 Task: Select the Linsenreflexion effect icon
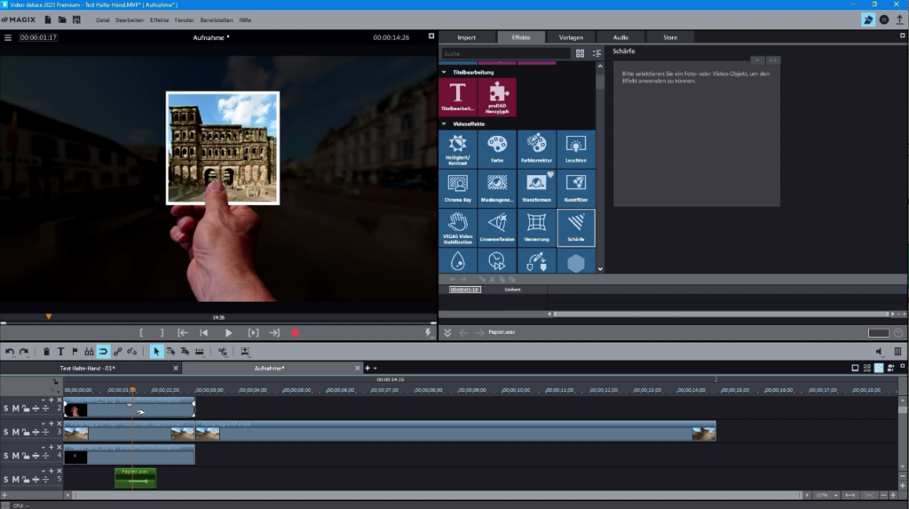tap(497, 227)
